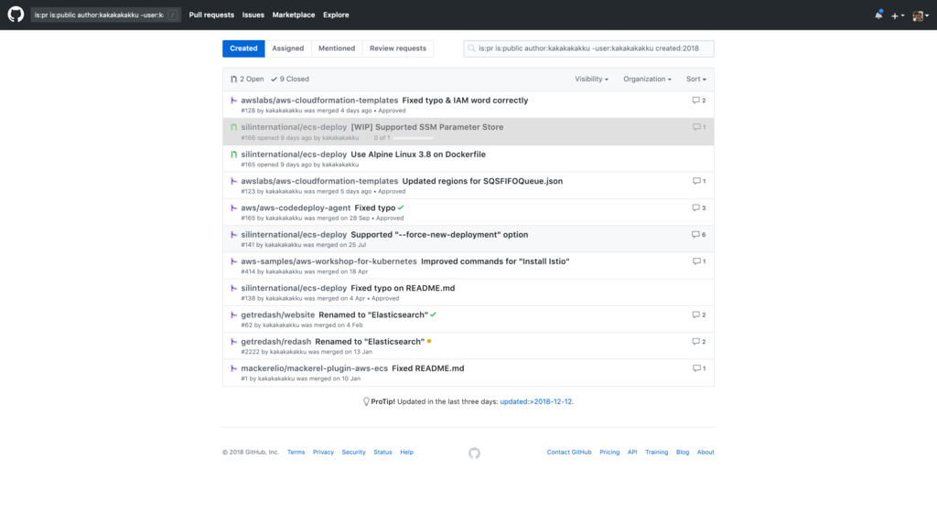Image resolution: width=937 pixels, height=511 pixels.
Task: Filter by 2 Open pull requests
Action: pyautogui.click(x=247, y=79)
